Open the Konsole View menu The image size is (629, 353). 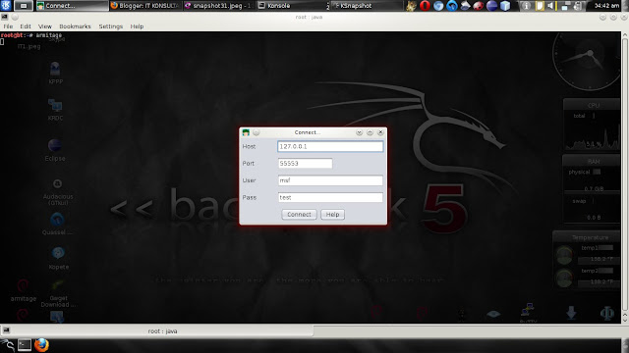pos(45,26)
